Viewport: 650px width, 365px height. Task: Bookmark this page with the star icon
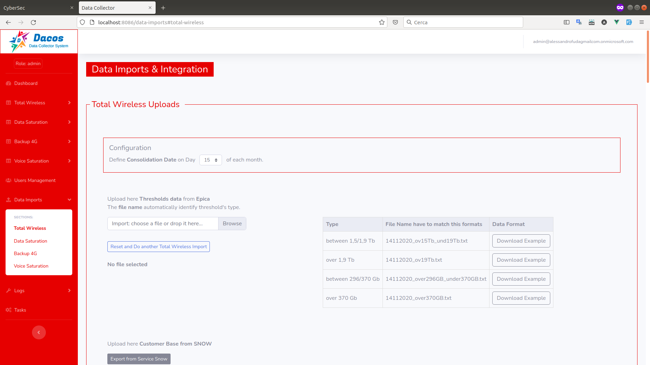pyautogui.click(x=382, y=22)
